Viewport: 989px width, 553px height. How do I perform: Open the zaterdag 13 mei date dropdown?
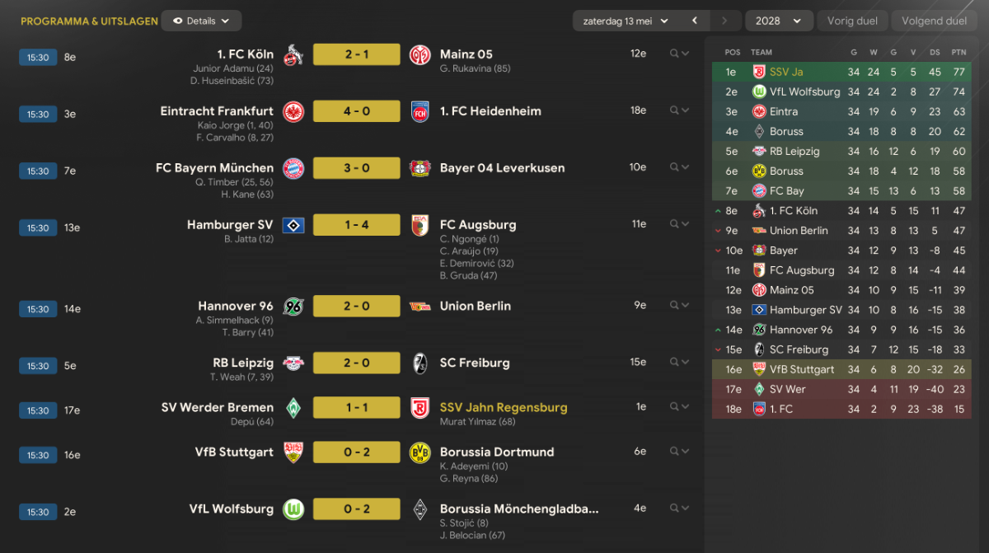(626, 21)
